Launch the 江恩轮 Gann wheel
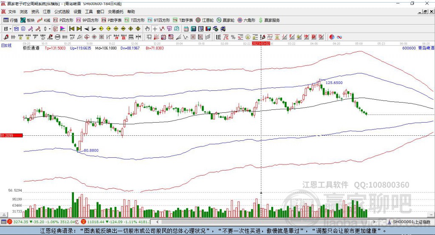This screenshot has height=235, width=435. click(205, 20)
